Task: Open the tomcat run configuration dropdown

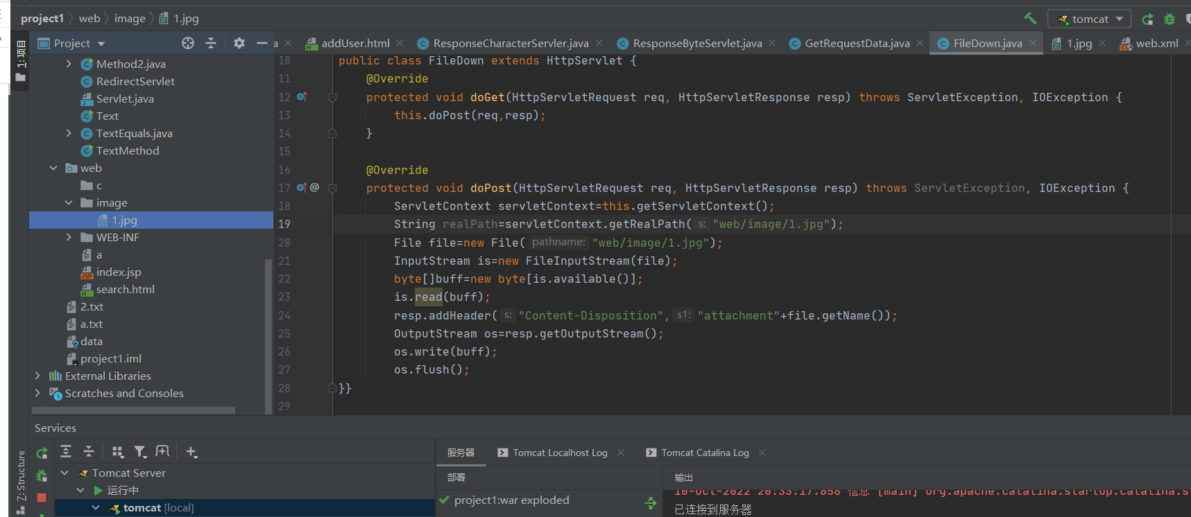Action: tap(1089, 19)
